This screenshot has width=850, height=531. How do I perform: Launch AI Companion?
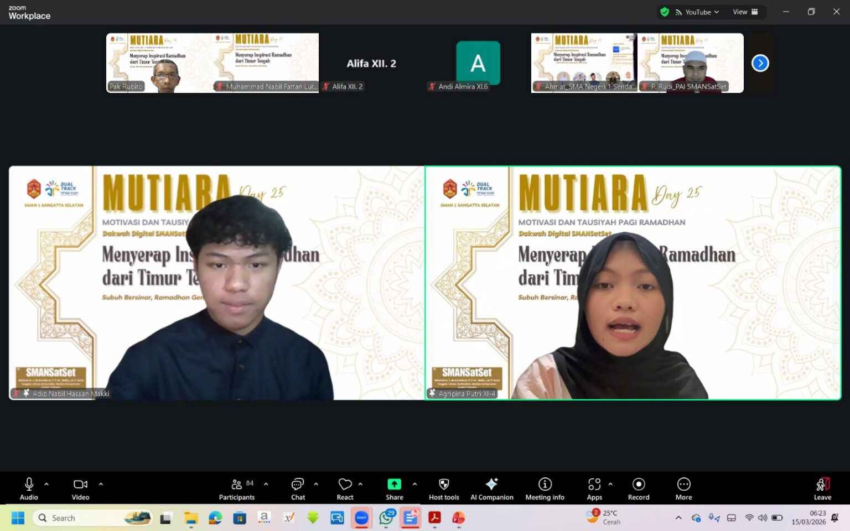point(491,488)
